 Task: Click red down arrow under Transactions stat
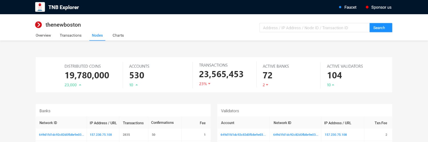[209, 84]
